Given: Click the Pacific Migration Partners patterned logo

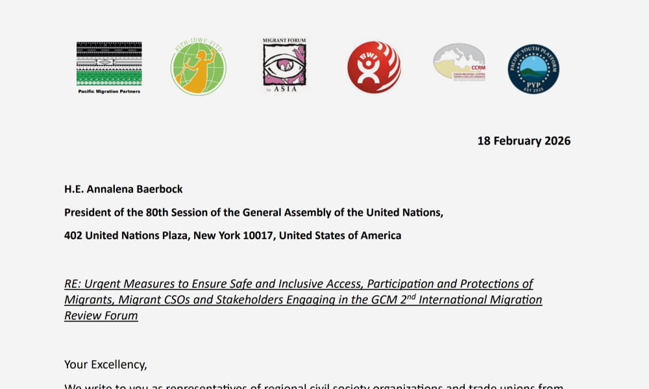Looking at the screenshot, I should tap(109, 64).
